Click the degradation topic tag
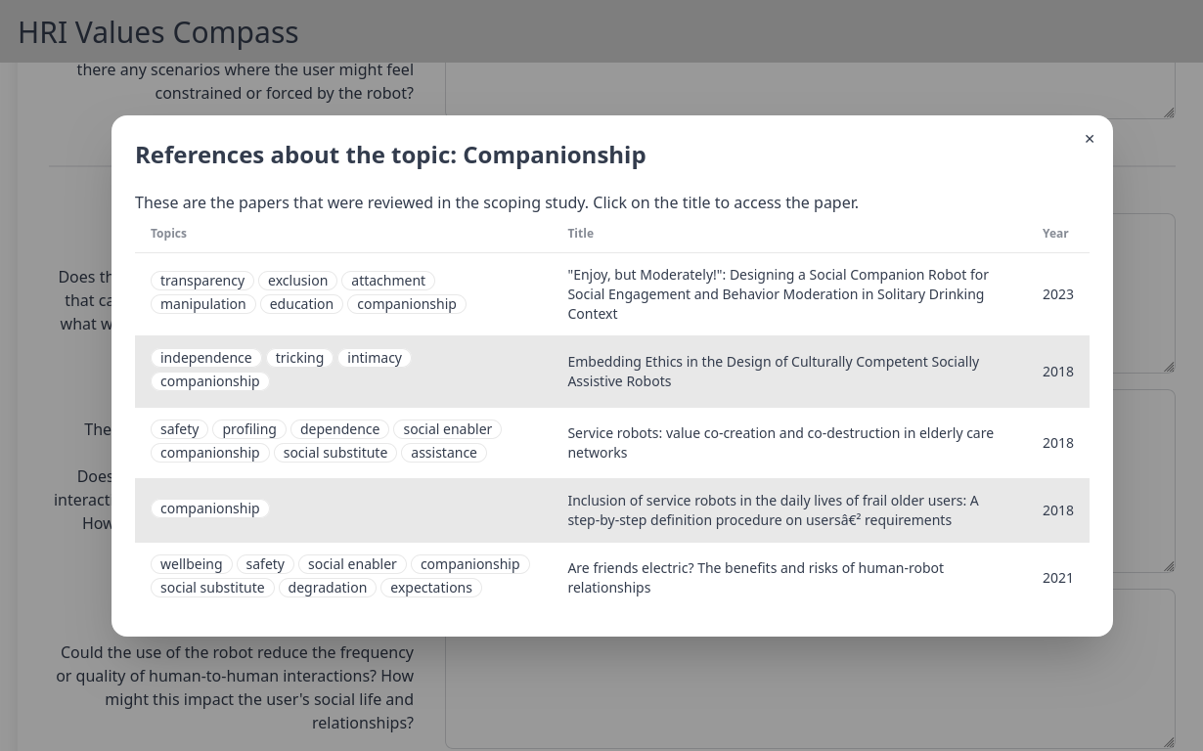The width and height of the screenshot is (1203, 751). pyautogui.click(x=327, y=588)
